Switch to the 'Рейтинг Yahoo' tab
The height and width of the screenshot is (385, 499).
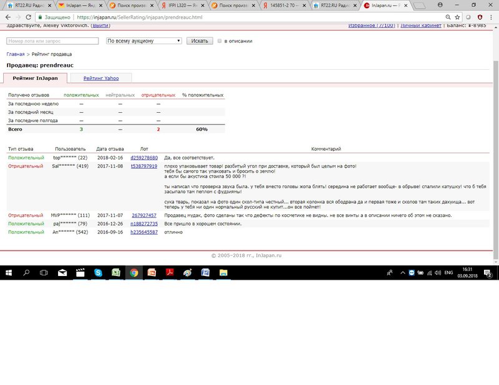101,78
